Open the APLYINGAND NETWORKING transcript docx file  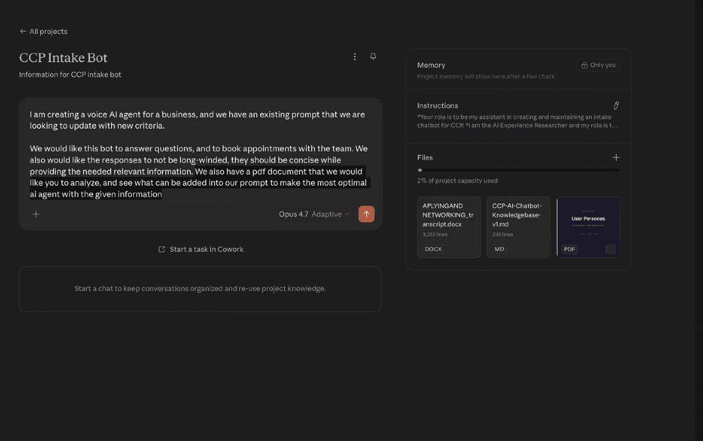(449, 227)
